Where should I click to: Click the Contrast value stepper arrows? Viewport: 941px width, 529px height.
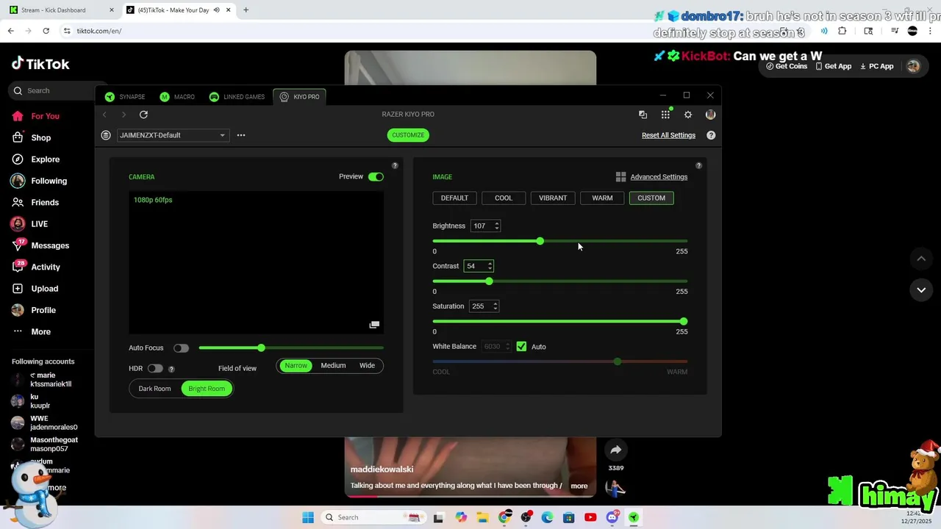coord(490,266)
